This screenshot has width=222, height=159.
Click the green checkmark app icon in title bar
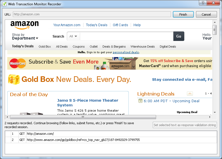click(x=4, y=4)
